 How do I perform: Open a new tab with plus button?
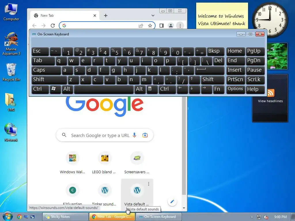[106, 16]
